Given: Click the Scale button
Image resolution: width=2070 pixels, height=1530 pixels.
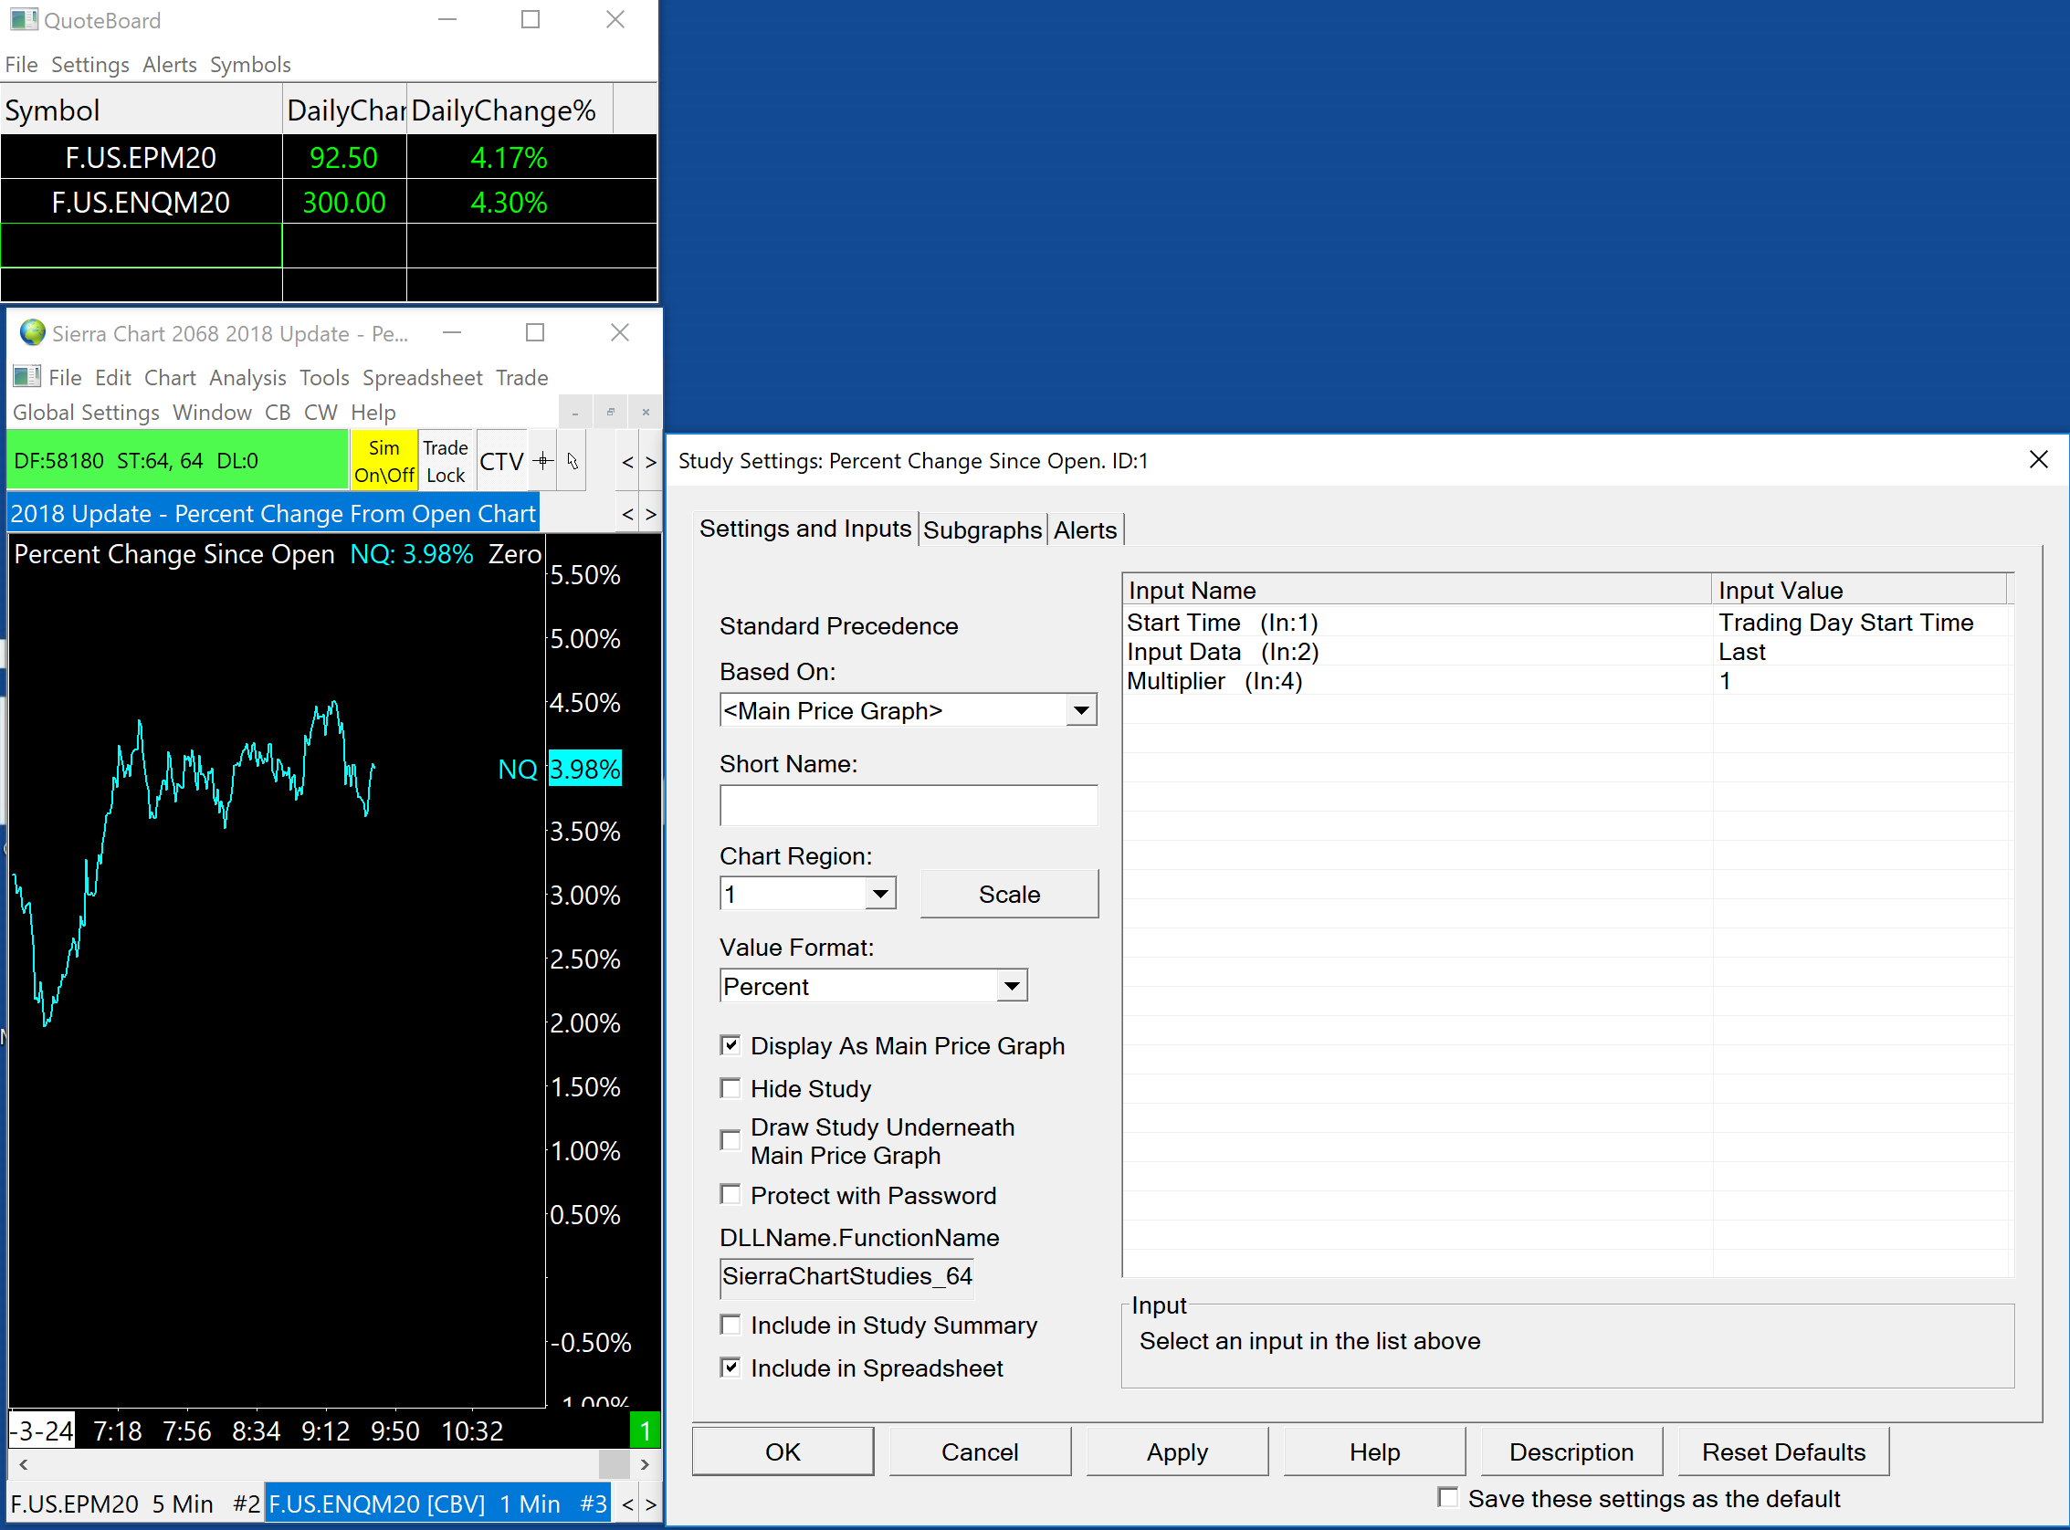Looking at the screenshot, I should 1010,894.
